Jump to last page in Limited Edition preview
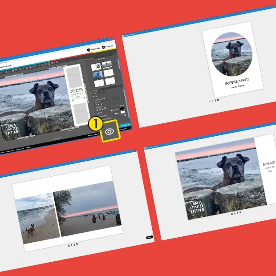The width and height of the screenshot is (276, 276). tap(240, 212)
